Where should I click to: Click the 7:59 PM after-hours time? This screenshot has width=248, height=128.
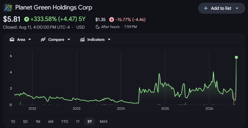pos(131,27)
